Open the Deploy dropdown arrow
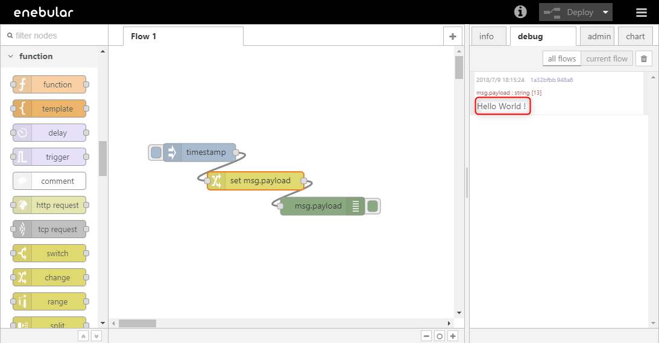659x343 pixels. 605,12
